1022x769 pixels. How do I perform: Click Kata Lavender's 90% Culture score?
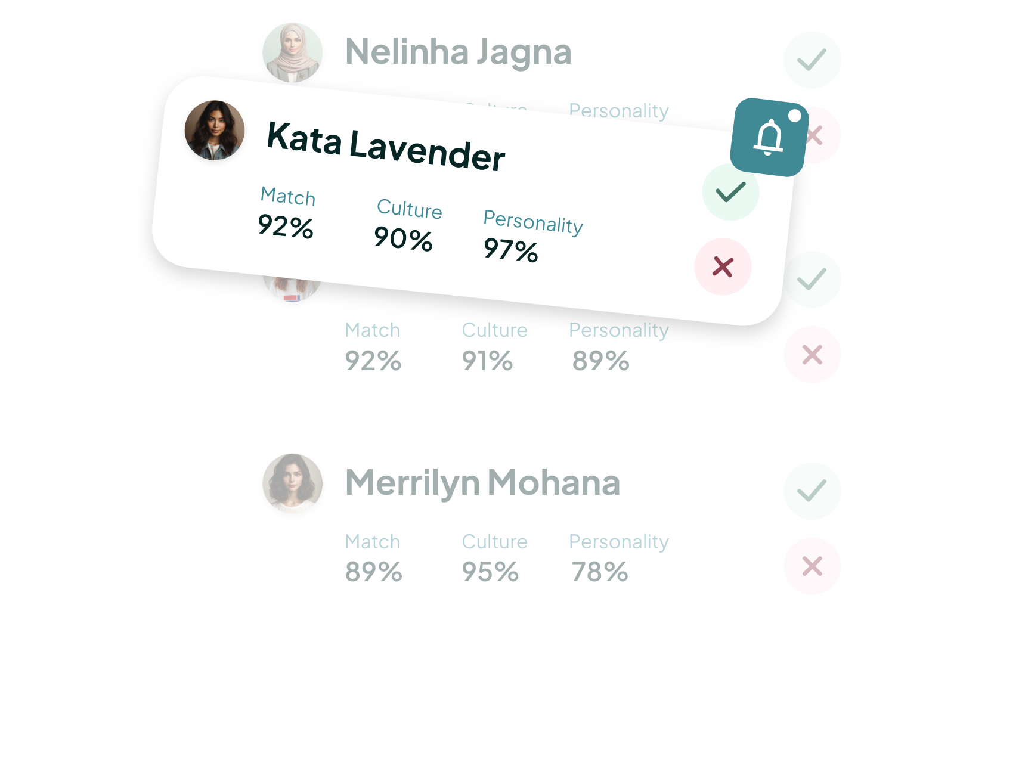point(403,238)
